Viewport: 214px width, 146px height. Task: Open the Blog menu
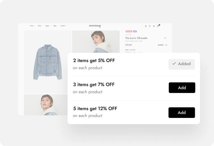click(x=55, y=26)
